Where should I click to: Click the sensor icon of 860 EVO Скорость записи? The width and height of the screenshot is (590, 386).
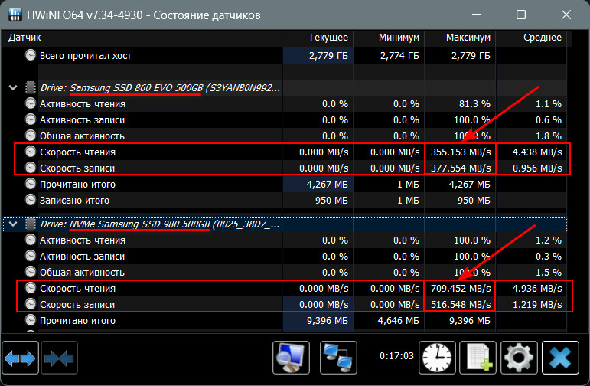[31, 167]
